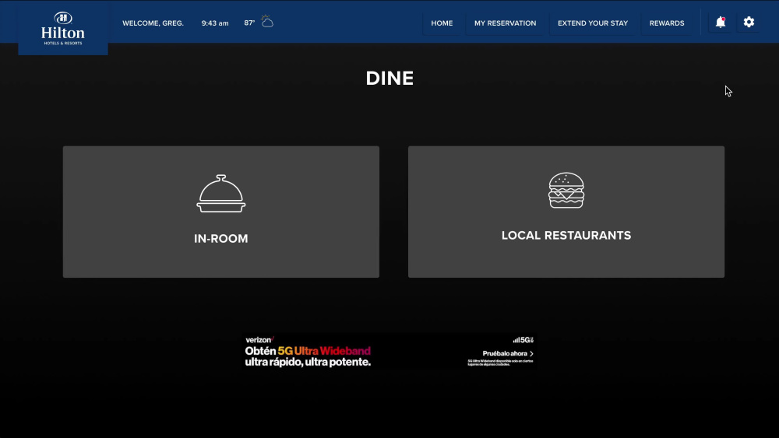Open the notifications bell icon
The width and height of the screenshot is (779, 438).
tap(721, 23)
